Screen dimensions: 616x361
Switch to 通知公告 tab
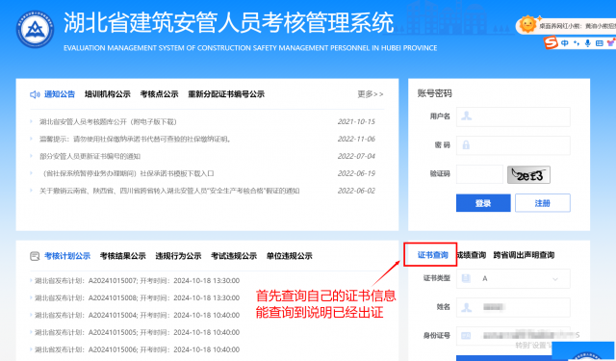(x=60, y=94)
